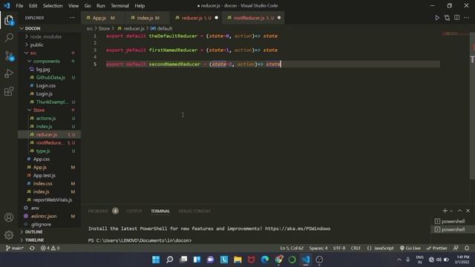The height and width of the screenshot is (267, 475).
Task: Open Terminal menu
Action: pos(119,6)
